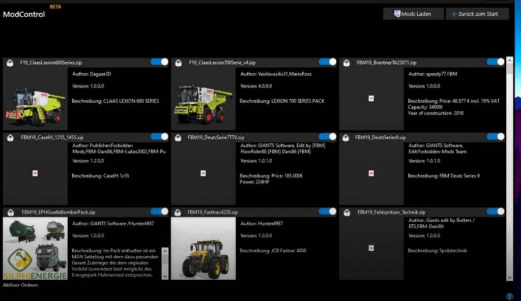Image resolution: width=521 pixels, height=301 pixels.
Task: Click the Zurück zum Start button
Action: [x=477, y=13]
